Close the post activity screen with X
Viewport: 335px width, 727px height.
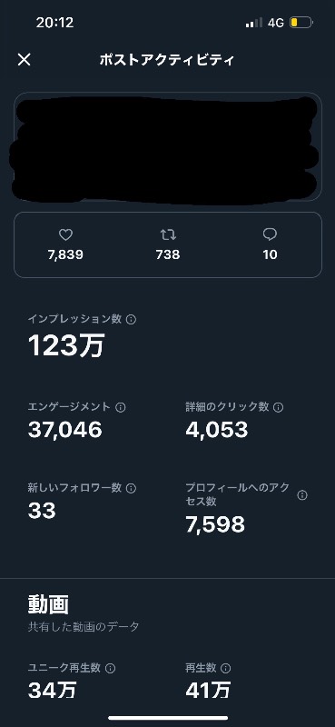(25, 59)
